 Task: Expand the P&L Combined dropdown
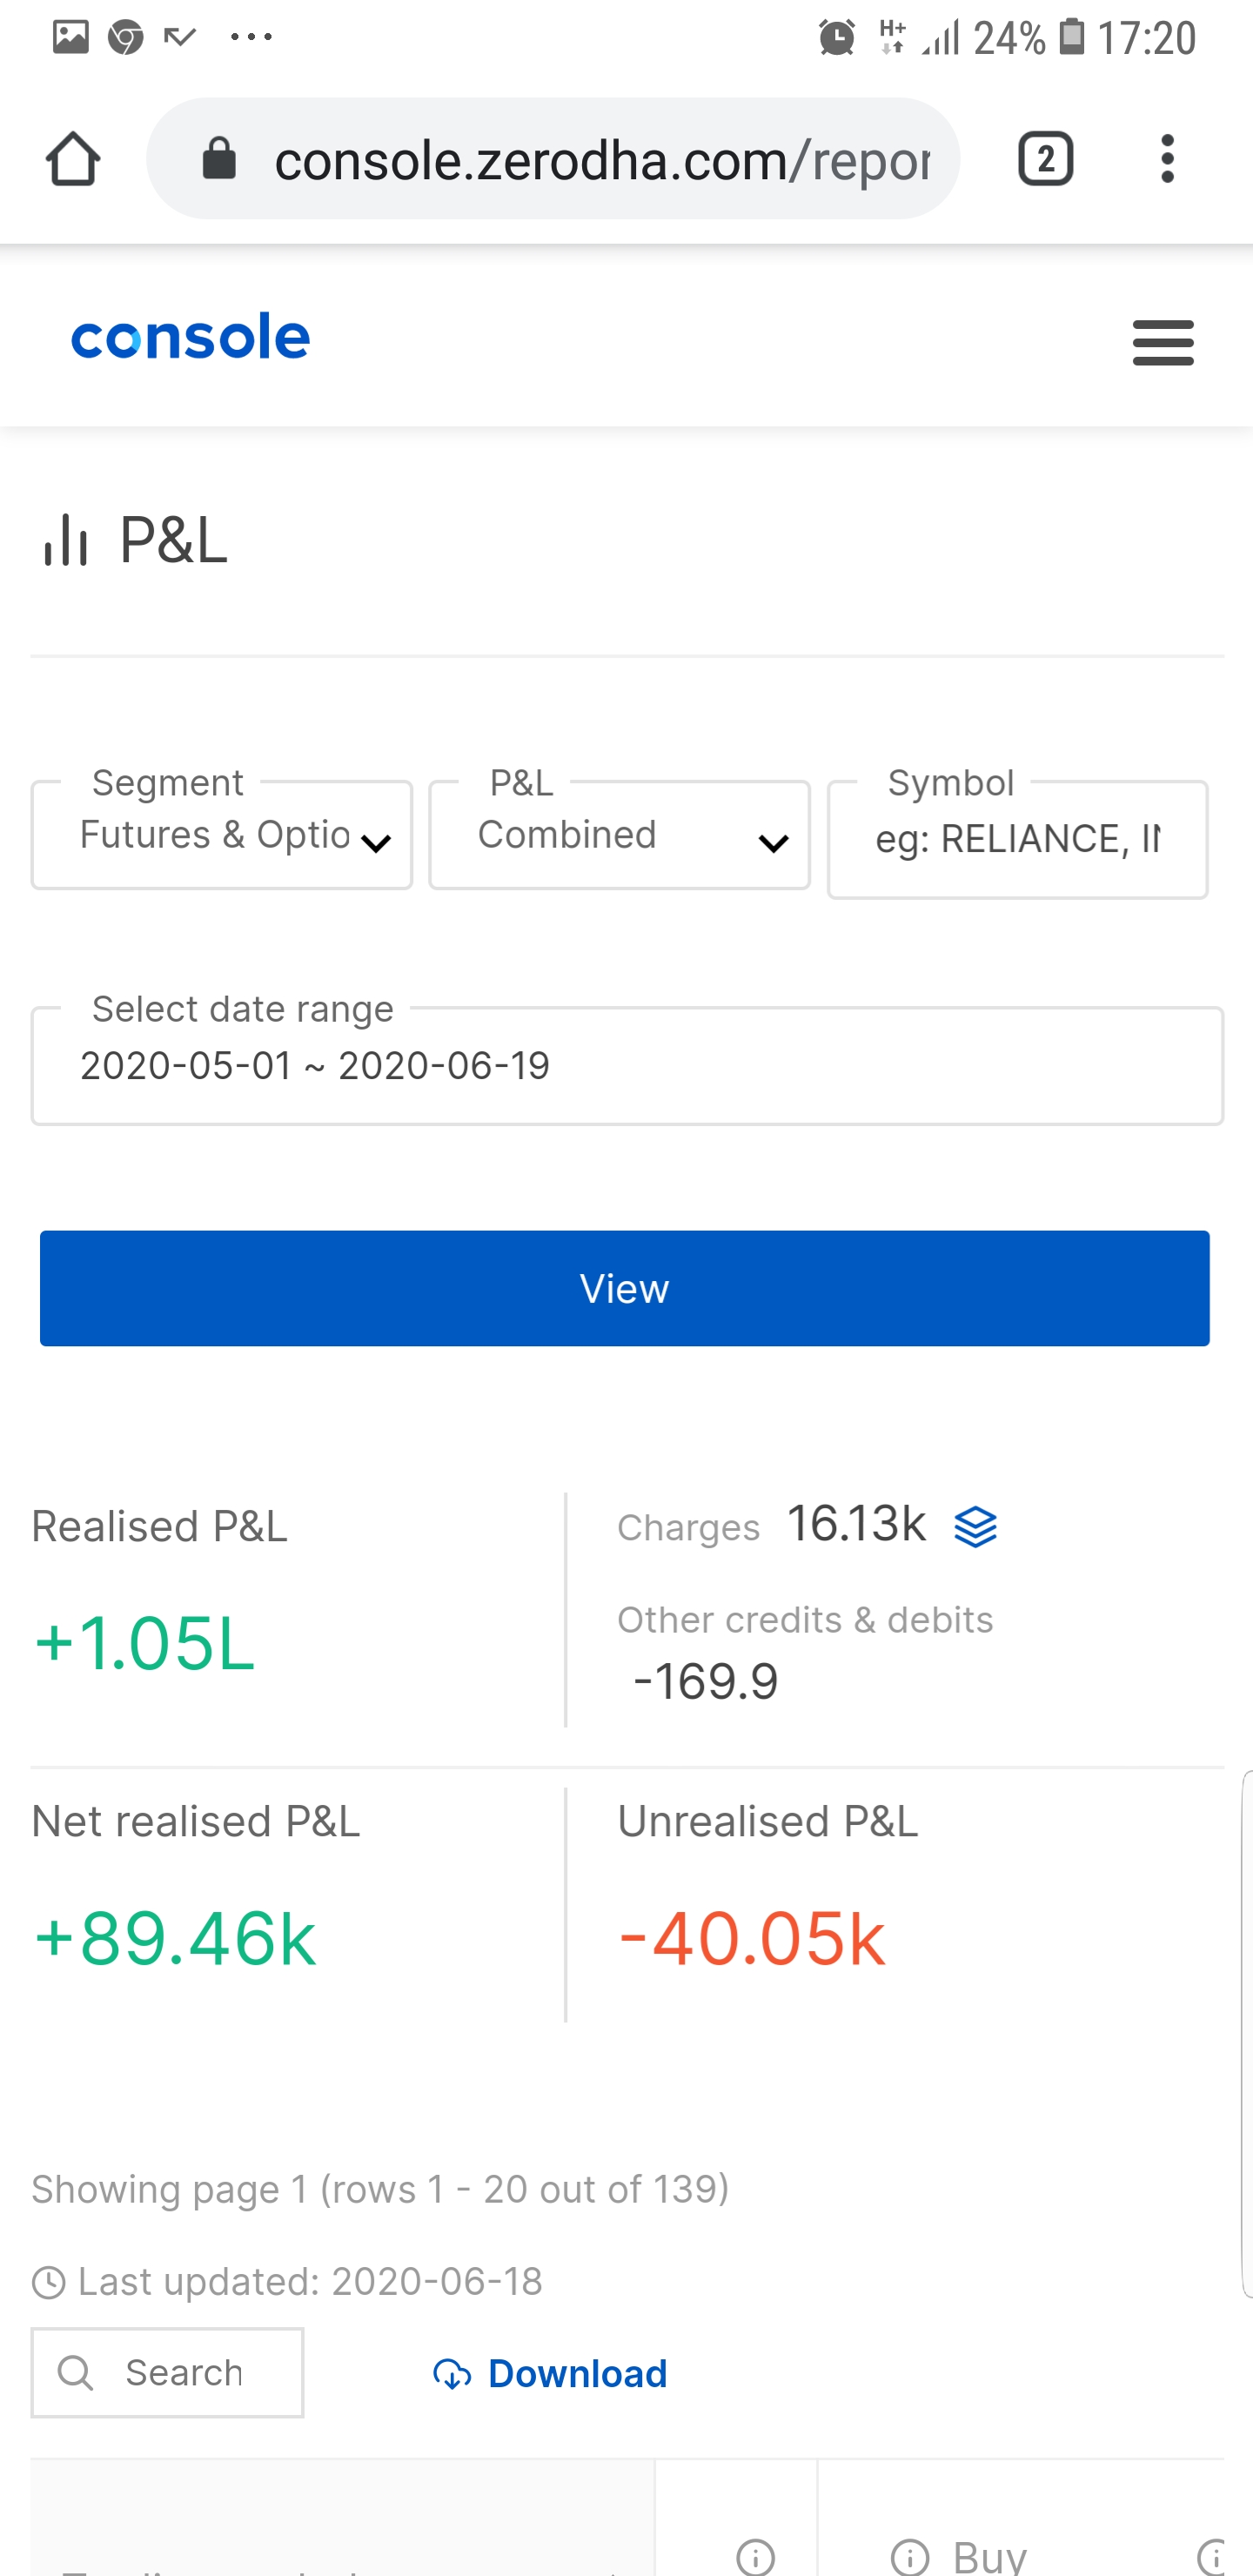(x=619, y=836)
